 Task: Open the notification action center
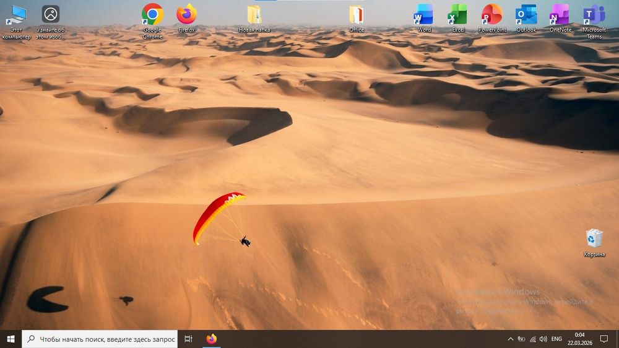point(604,339)
